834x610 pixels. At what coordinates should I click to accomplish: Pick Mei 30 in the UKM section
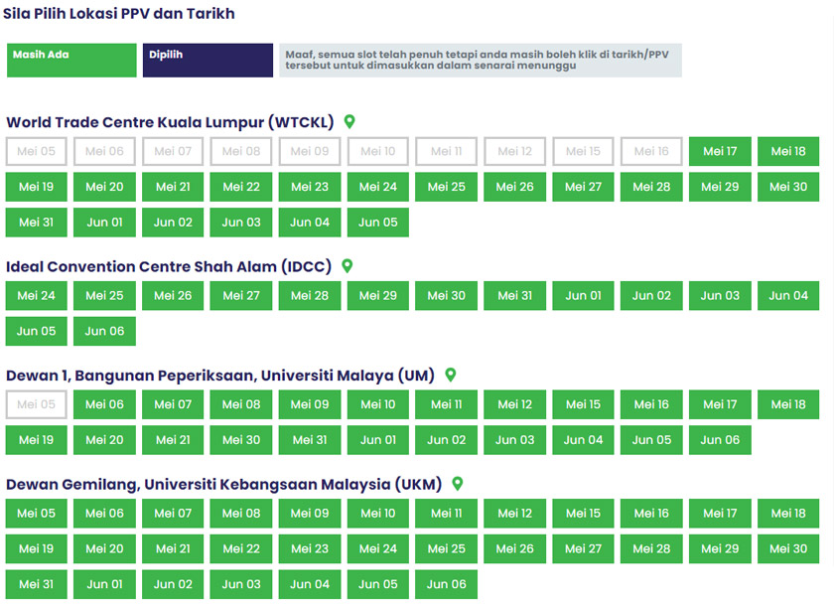coord(787,548)
